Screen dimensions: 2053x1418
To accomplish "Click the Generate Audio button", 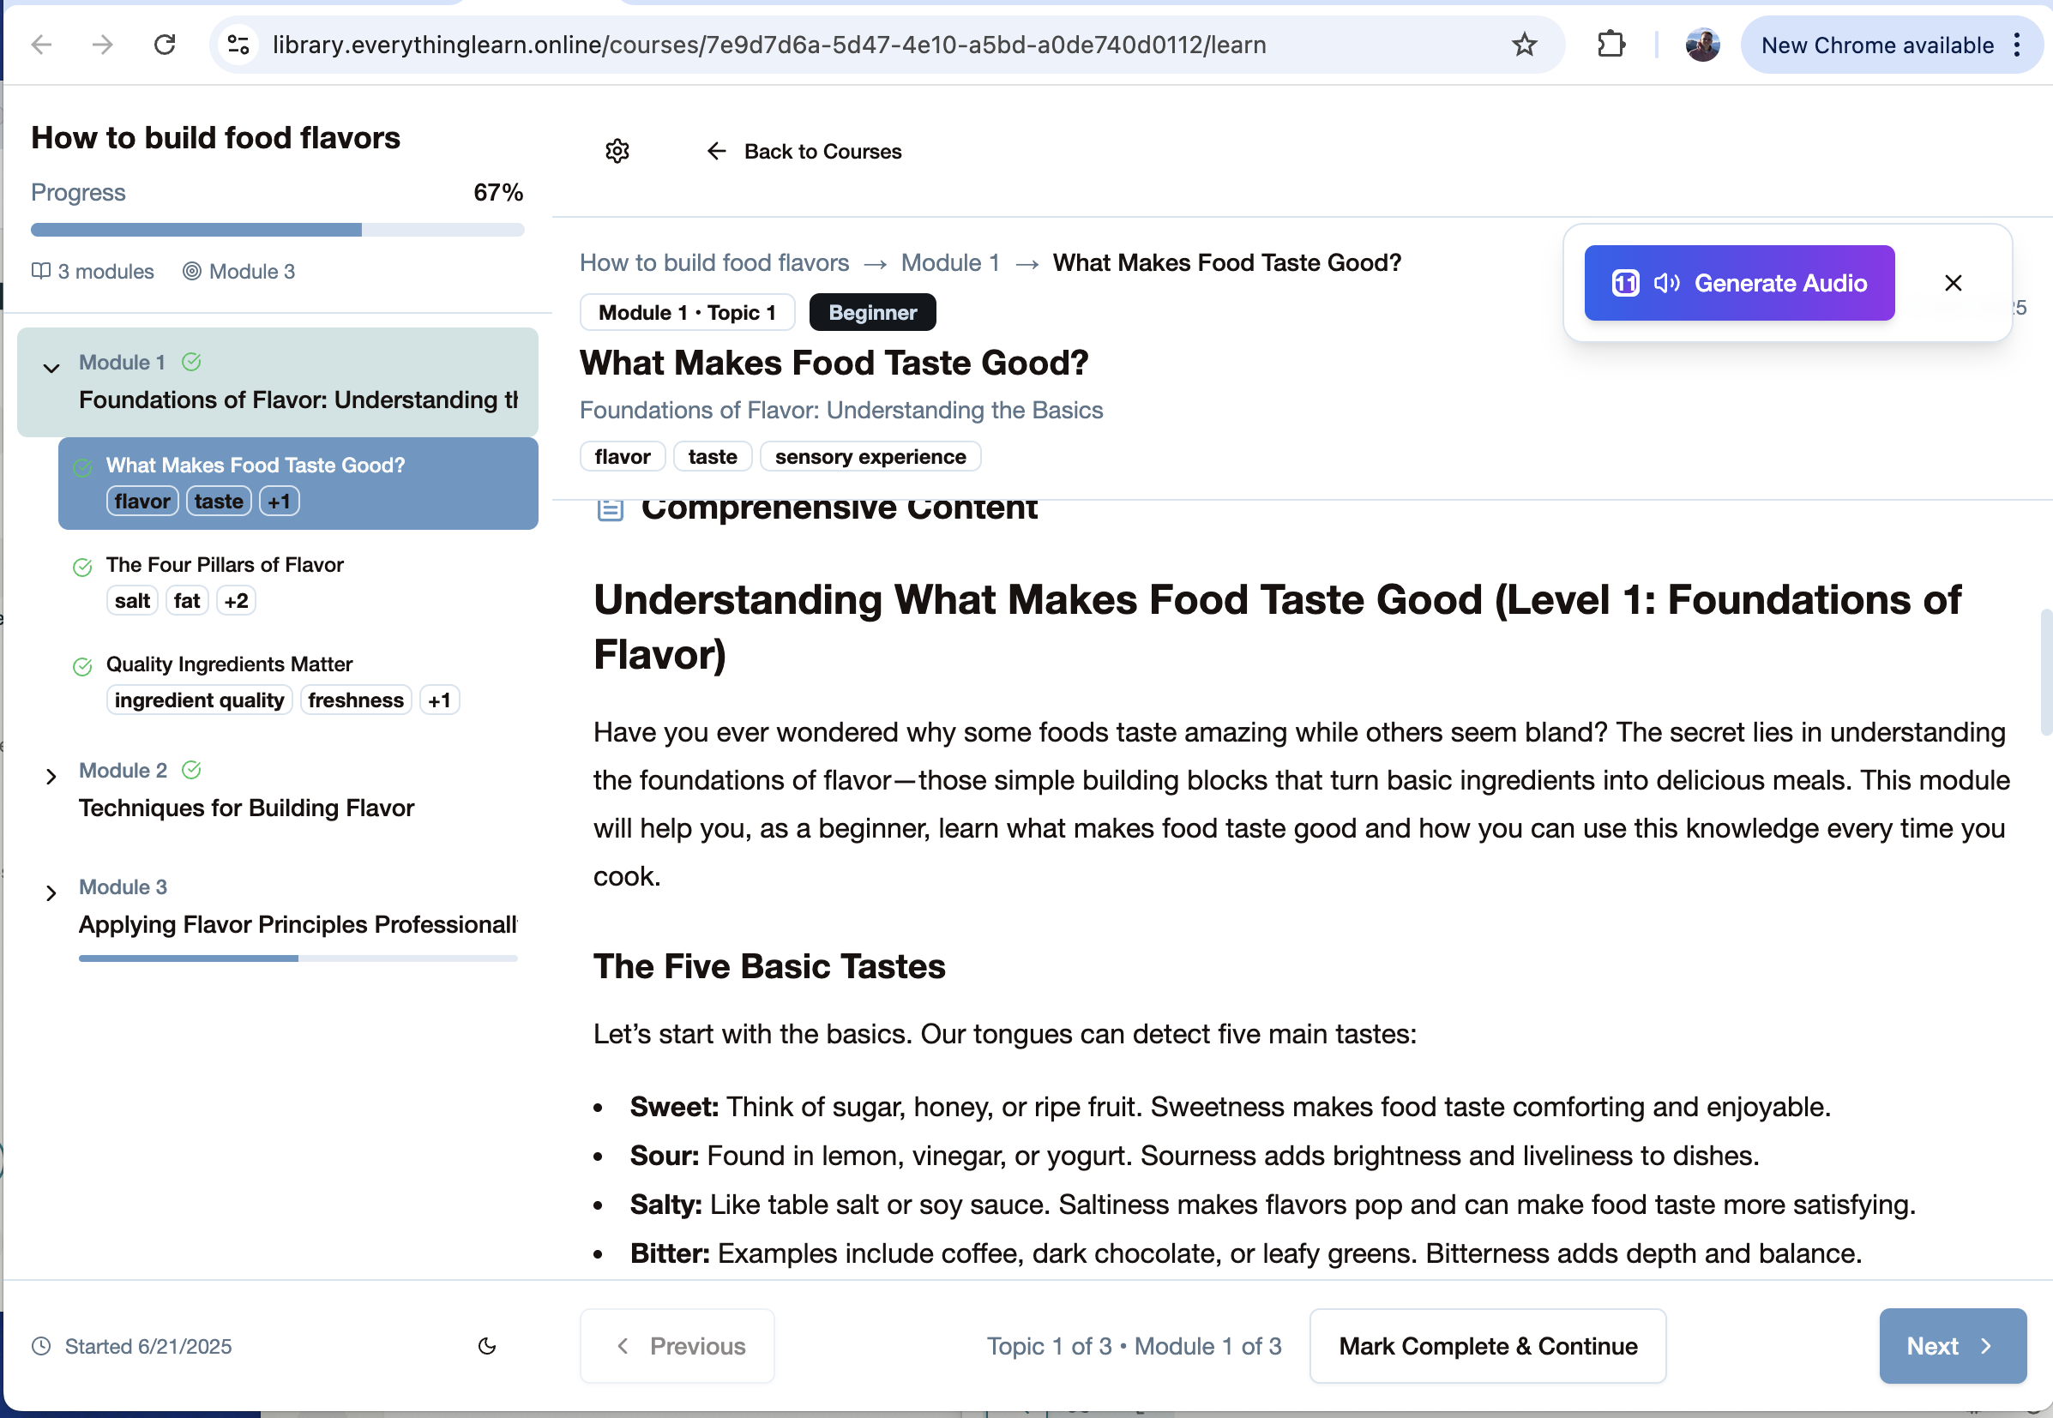I will [x=1738, y=283].
